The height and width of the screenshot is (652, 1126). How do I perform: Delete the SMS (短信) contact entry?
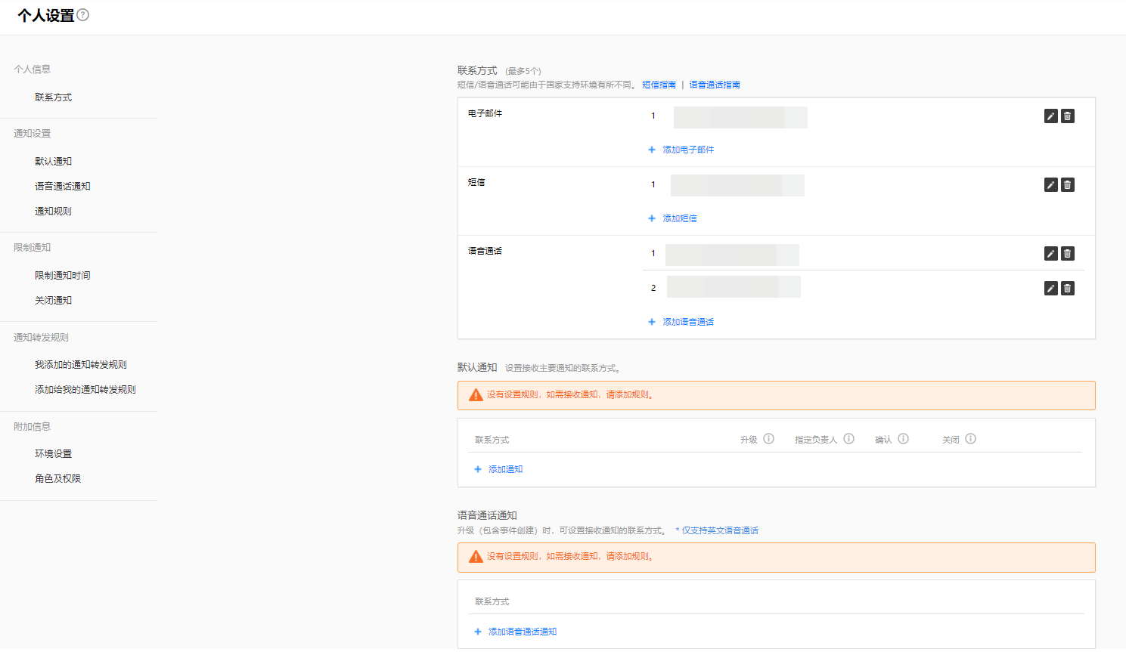point(1067,185)
